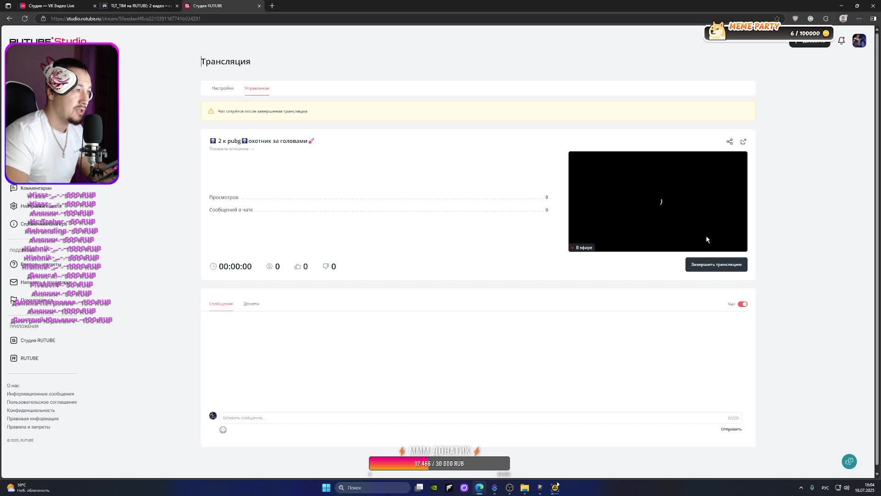The width and height of the screenshot is (881, 496).
Task: Open the notifications bell
Action: 841,41
